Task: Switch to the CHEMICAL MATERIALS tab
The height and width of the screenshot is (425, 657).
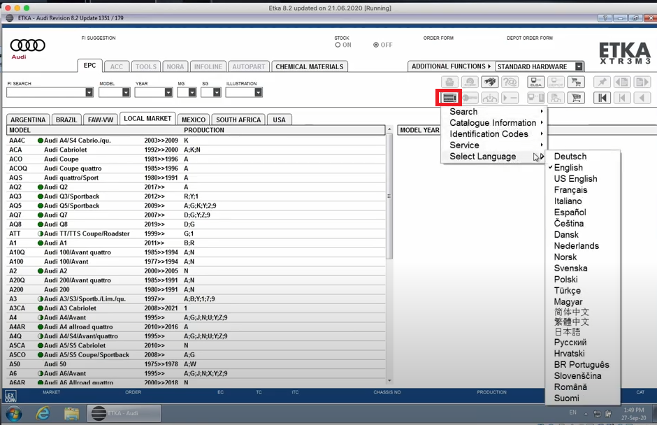Action: 309,66
